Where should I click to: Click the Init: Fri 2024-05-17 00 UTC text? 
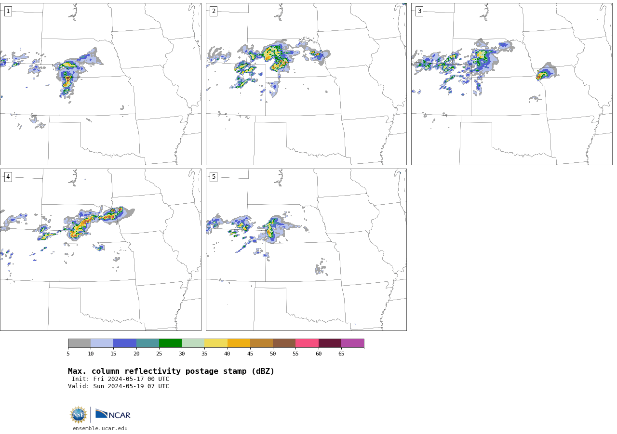coord(121,379)
